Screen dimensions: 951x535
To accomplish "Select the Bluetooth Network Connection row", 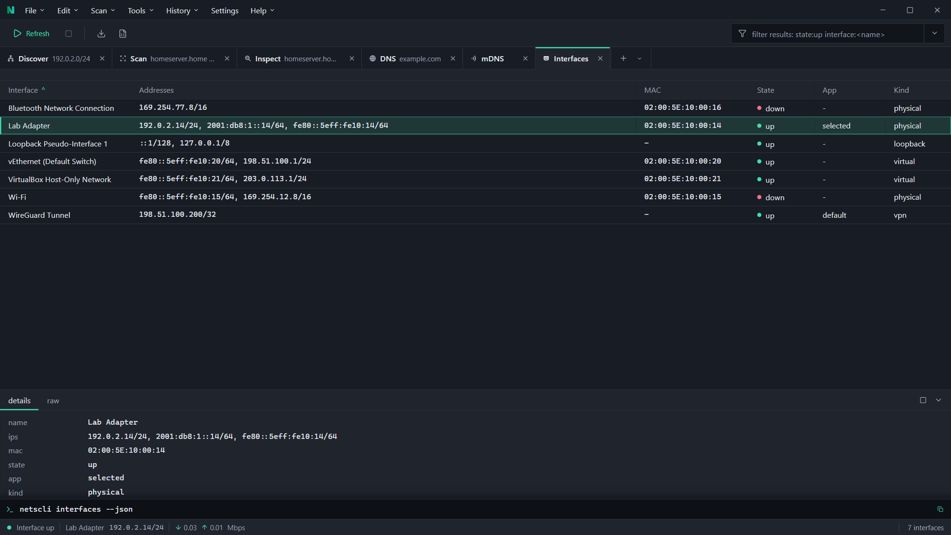I will (475, 108).
